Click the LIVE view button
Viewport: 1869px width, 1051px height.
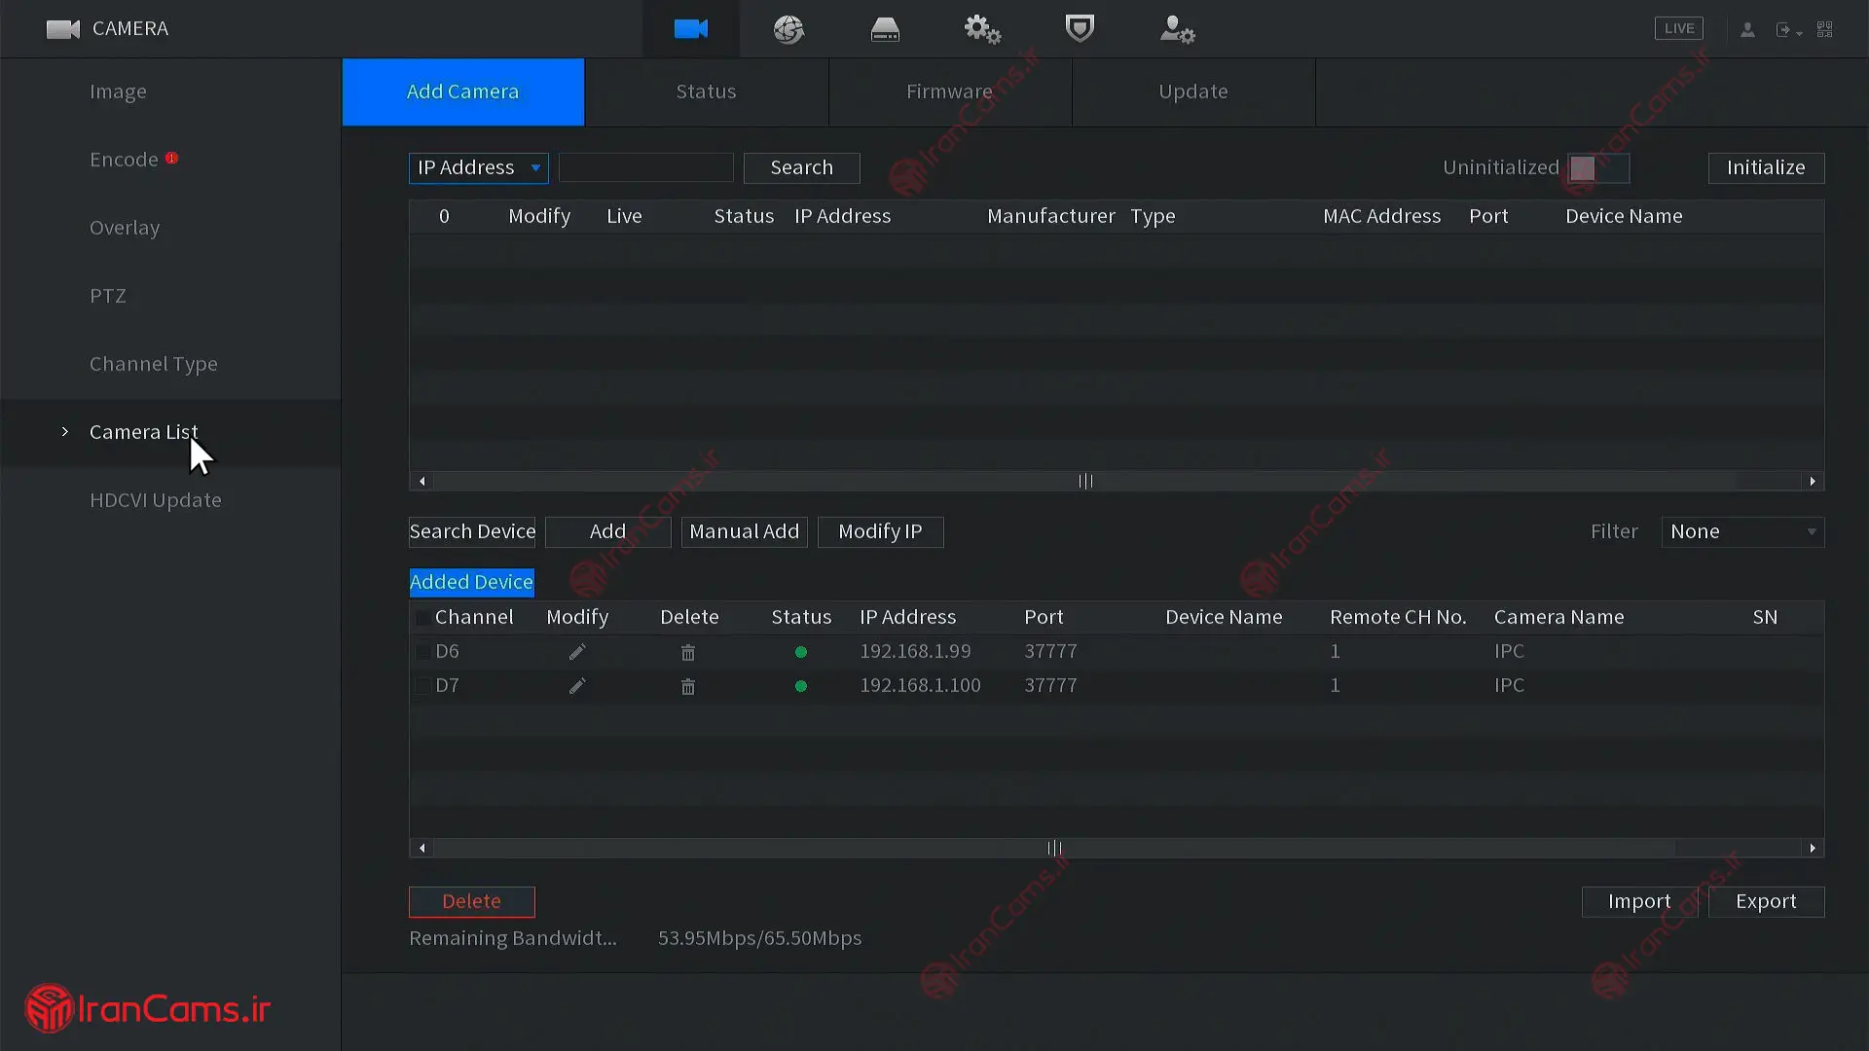point(1679,29)
